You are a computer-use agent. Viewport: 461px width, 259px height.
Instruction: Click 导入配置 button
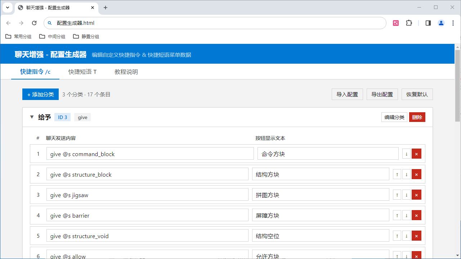click(x=347, y=94)
